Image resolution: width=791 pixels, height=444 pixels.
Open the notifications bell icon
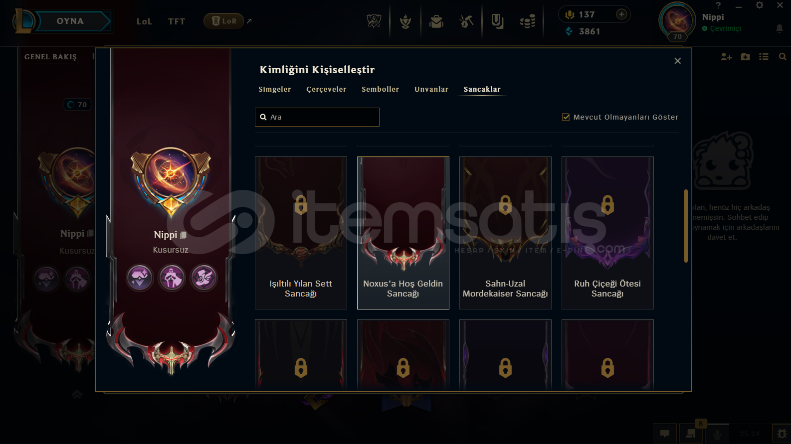point(780,28)
